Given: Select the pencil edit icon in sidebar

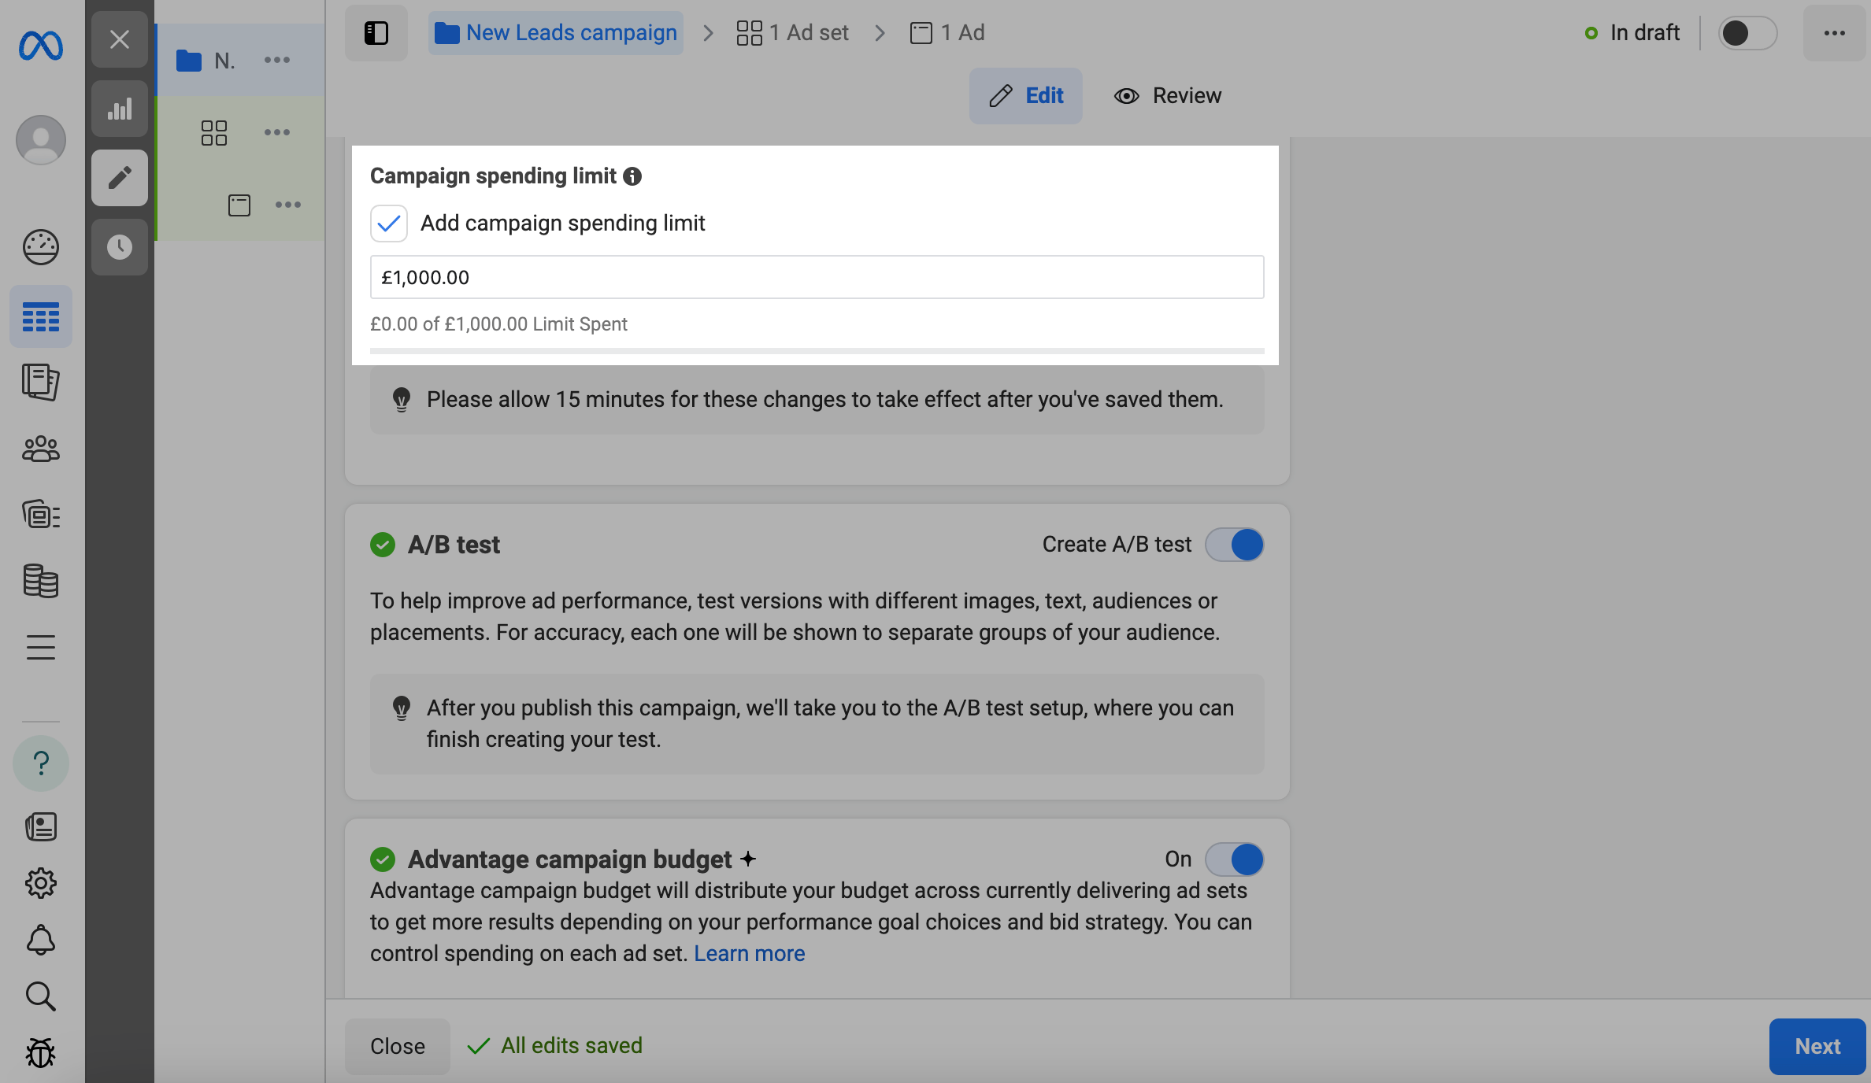Looking at the screenshot, I should (x=120, y=178).
